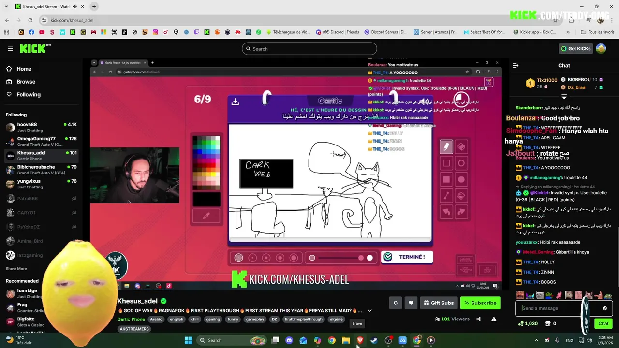Select the smallest brush size
The height and width of the screenshot is (348, 619).
(x=239, y=258)
